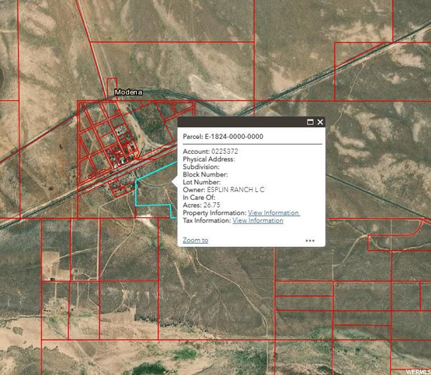Screen dimensions: 431x375
Task: Click the Zoom to link
Action: (x=196, y=240)
